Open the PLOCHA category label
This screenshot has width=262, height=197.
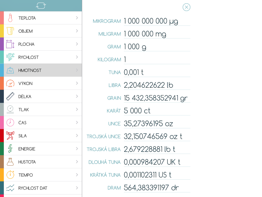click(26, 44)
